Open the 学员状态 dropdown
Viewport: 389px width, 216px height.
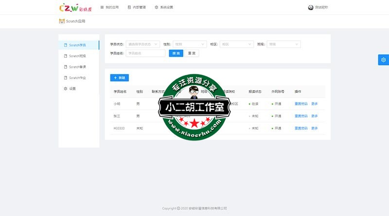(143, 44)
